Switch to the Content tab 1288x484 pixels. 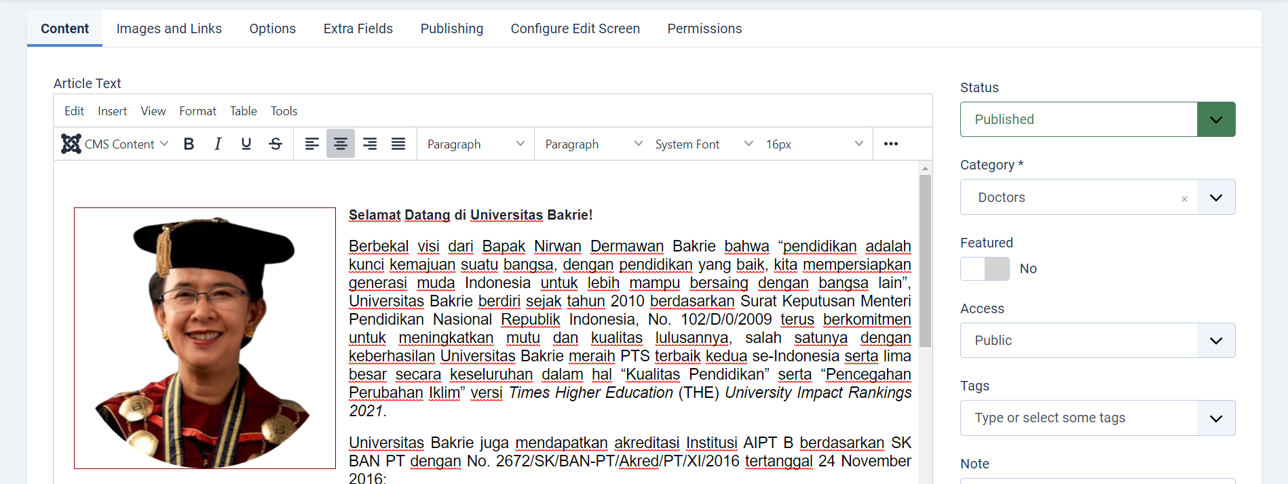64,28
